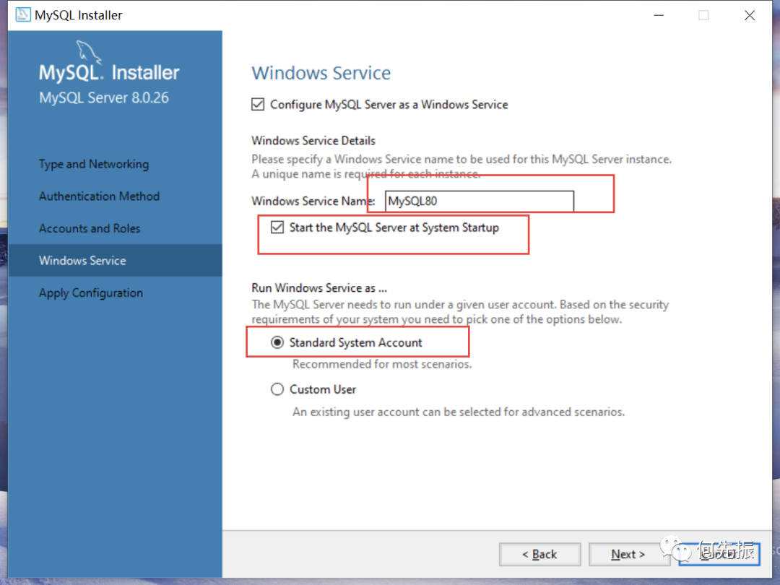This screenshot has height=585, width=780.
Task: Toggle Configure MySQL Server as Windows Service
Action: coord(258,105)
